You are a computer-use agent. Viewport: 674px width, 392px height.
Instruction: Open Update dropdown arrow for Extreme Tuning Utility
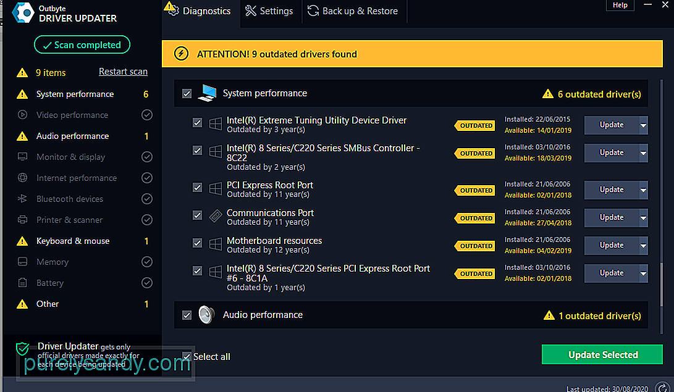click(x=644, y=125)
